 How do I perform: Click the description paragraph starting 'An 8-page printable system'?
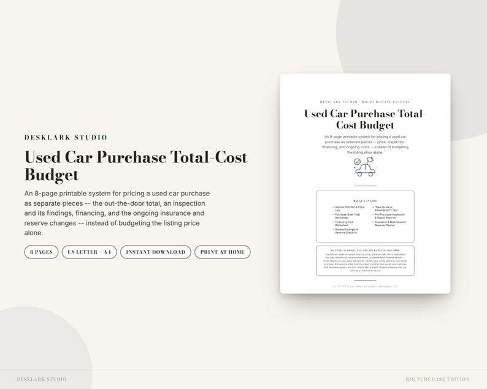(x=117, y=213)
